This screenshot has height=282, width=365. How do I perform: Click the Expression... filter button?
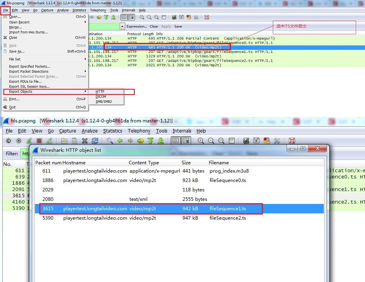point(136,27)
